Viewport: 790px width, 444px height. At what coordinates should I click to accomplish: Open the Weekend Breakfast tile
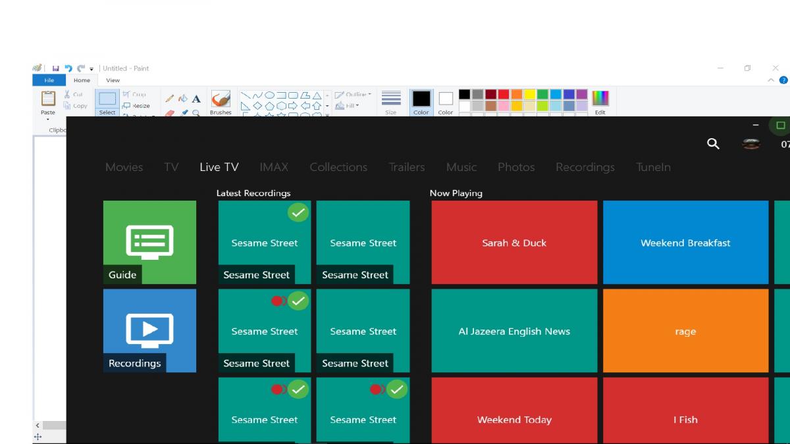click(x=685, y=242)
